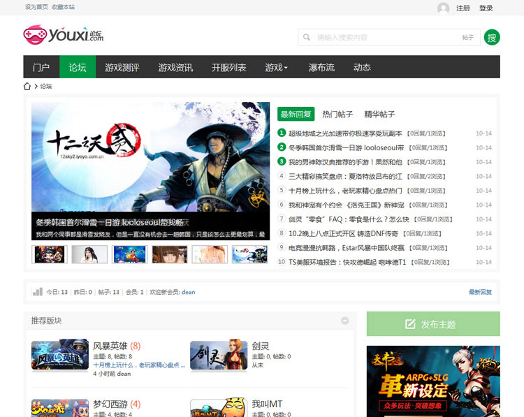Select the second slideshow thumbnail with a woman
Viewport: 524px width, 417px height.
click(89, 254)
